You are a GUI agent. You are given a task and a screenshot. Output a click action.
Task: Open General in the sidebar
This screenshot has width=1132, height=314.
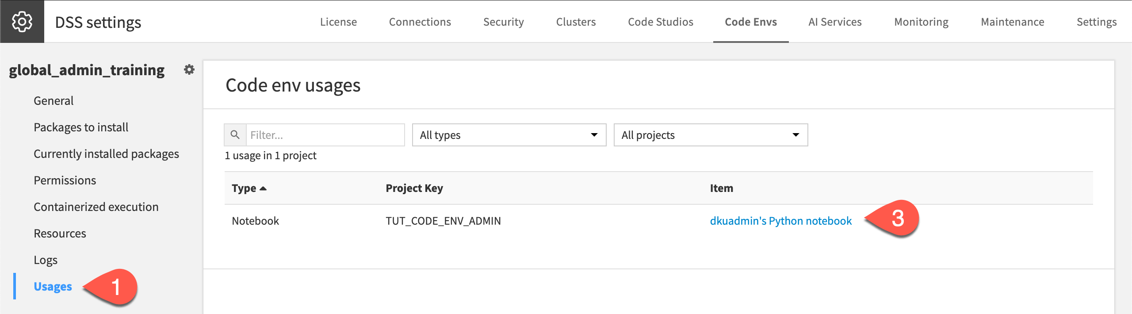[54, 101]
